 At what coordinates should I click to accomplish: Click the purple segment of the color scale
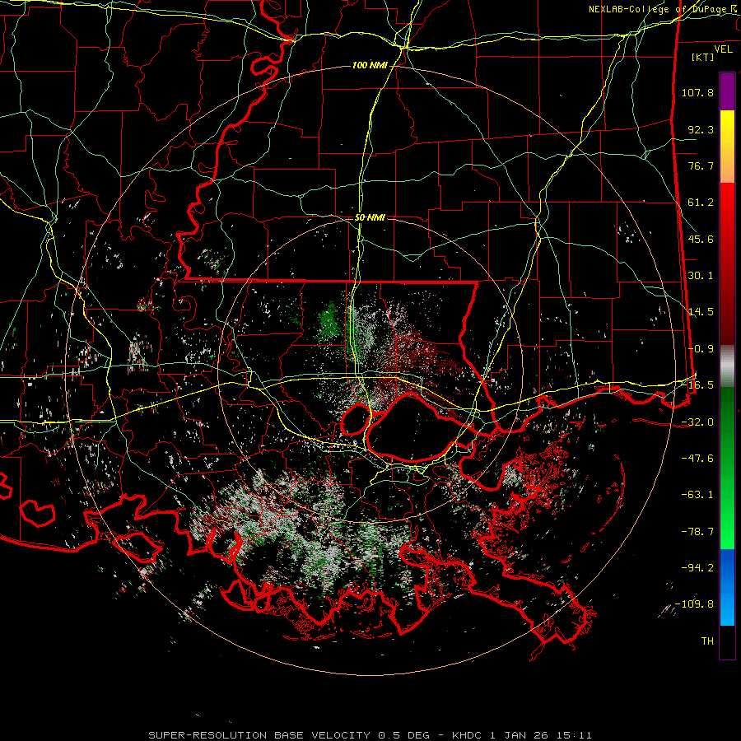(727, 91)
